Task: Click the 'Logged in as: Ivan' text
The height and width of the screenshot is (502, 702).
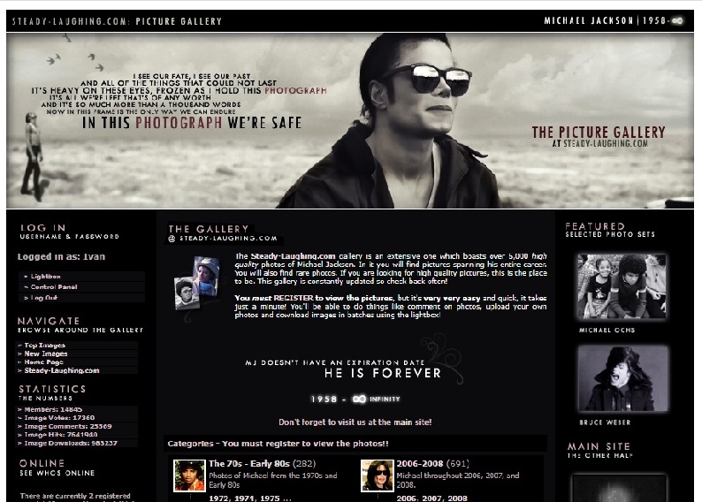Action: 61,257
